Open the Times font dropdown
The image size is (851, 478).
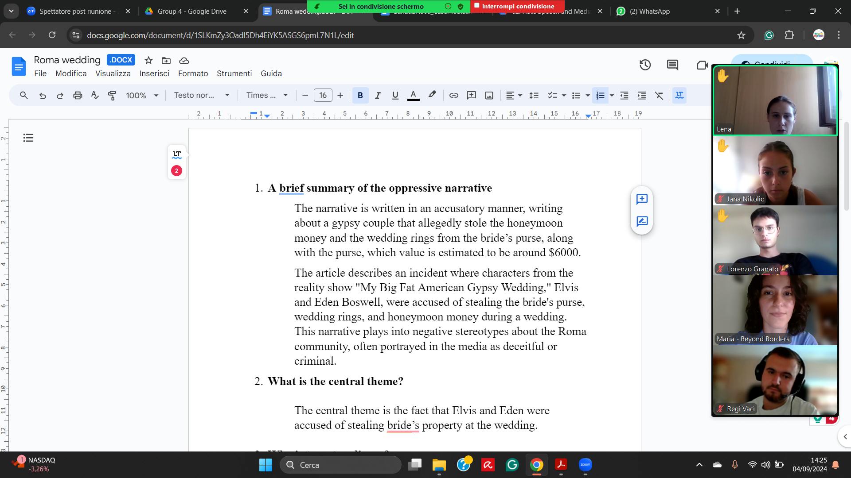click(267, 95)
